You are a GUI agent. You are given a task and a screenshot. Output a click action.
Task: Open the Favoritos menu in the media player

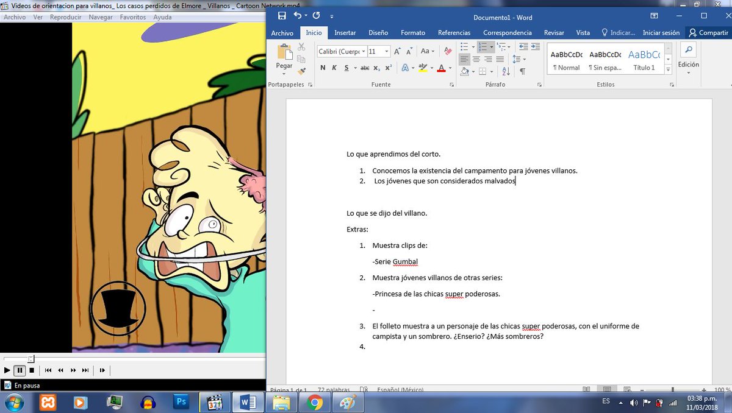click(x=133, y=17)
